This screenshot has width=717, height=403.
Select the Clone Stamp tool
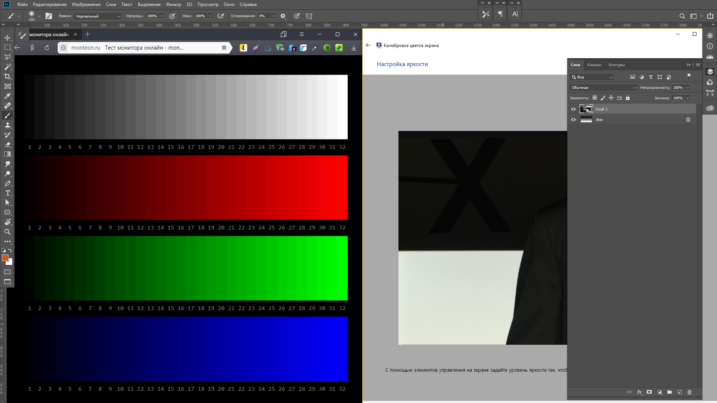tap(7, 125)
